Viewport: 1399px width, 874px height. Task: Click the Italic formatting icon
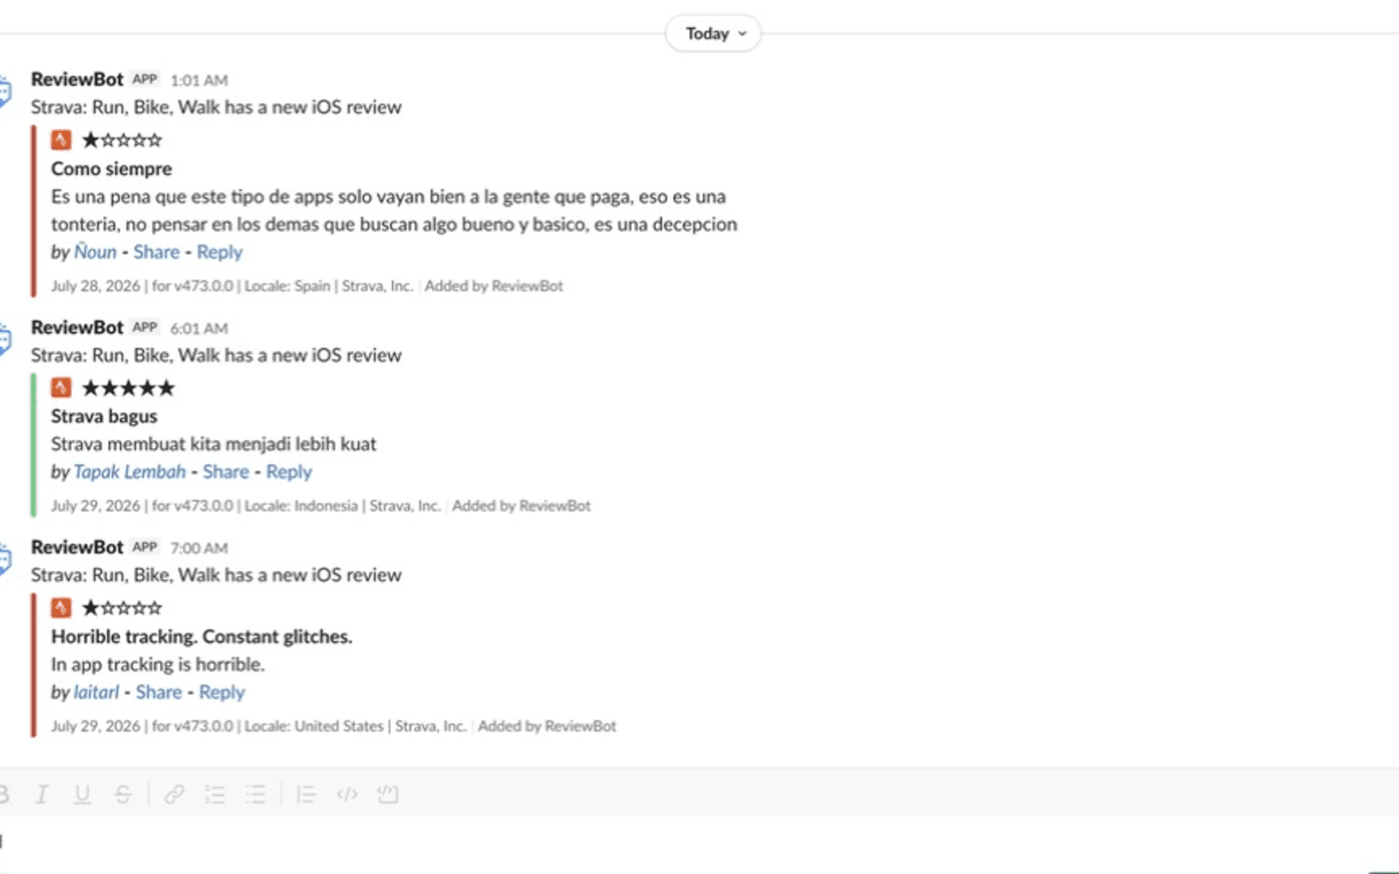coord(41,794)
